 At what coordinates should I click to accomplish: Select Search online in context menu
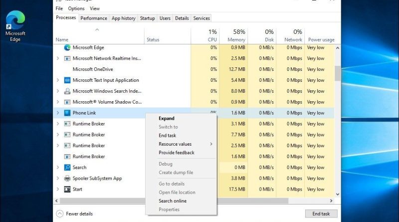click(x=182, y=201)
